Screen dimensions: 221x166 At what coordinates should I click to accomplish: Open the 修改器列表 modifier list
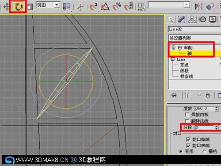tap(194, 38)
